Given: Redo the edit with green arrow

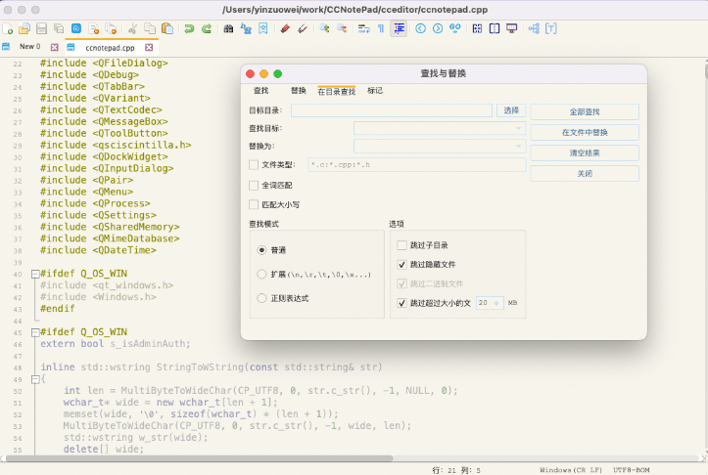Looking at the screenshot, I should click(x=207, y=29).
